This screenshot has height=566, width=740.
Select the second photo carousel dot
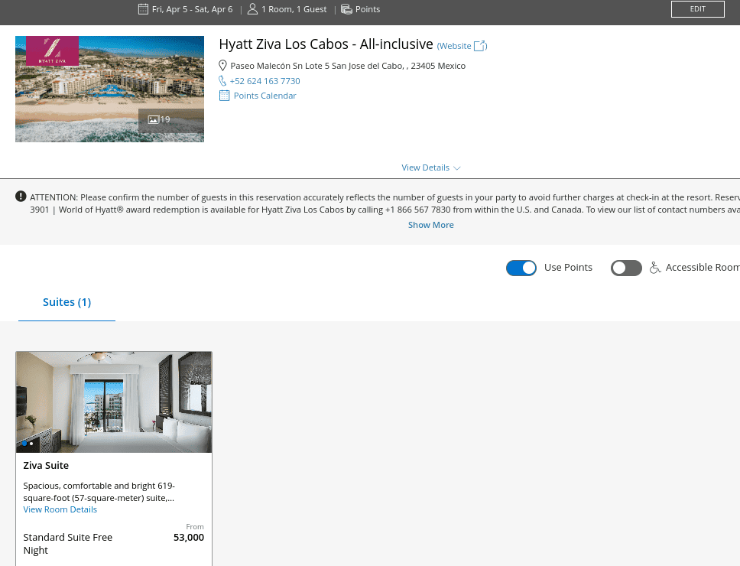31,444
